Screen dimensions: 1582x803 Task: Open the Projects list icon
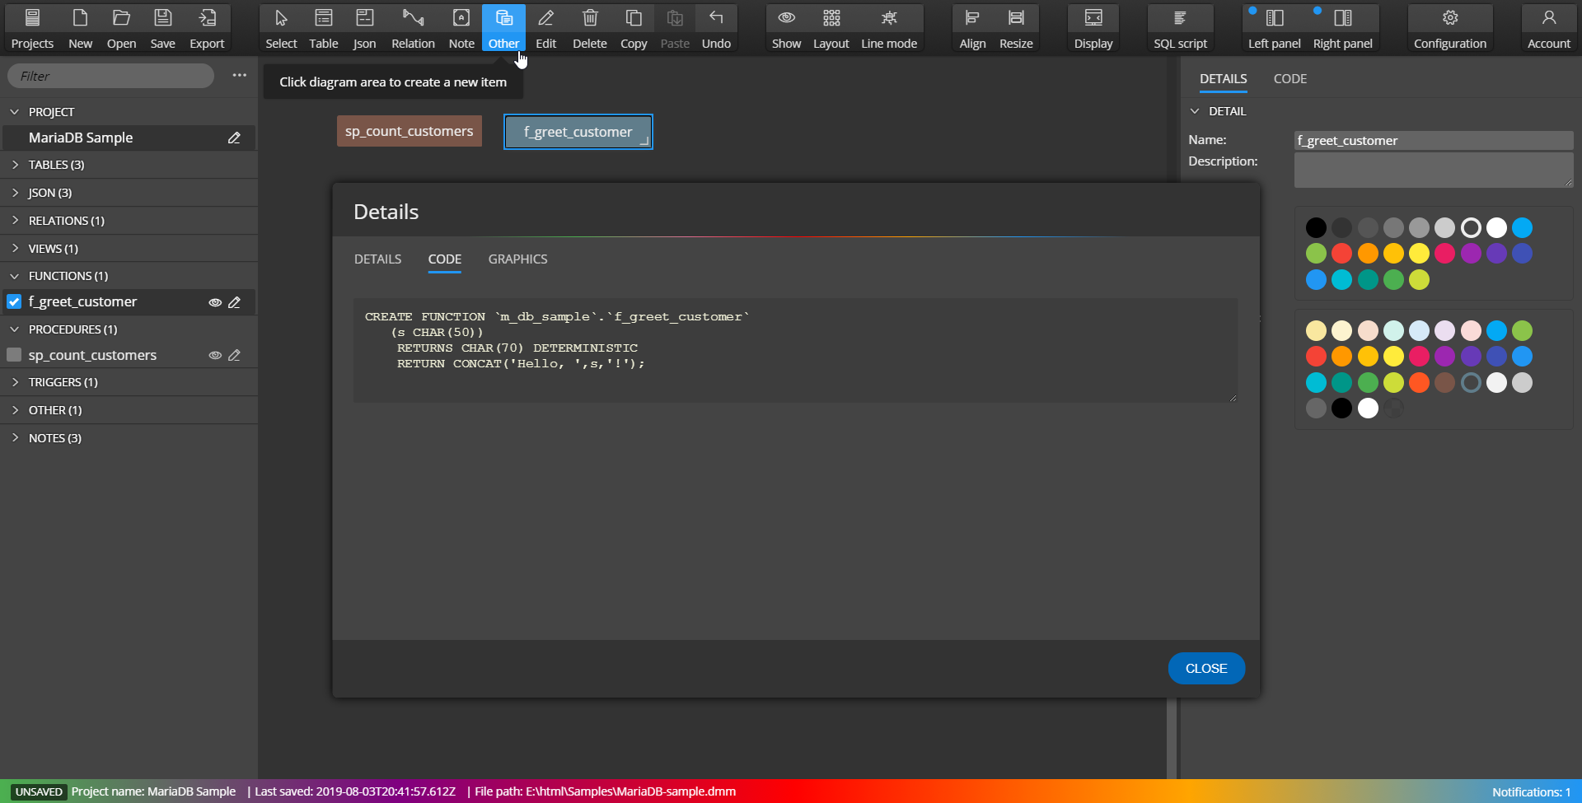point(32,29)
